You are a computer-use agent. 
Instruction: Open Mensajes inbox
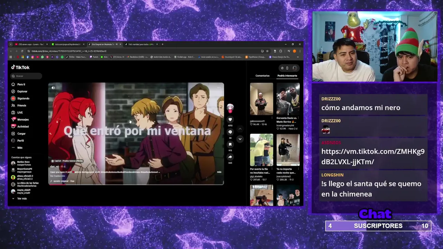coord(21,119)
